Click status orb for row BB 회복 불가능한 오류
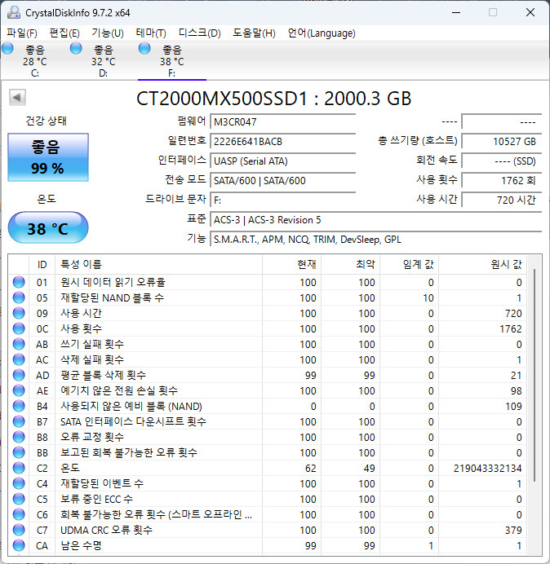 (x=19, y=452)
